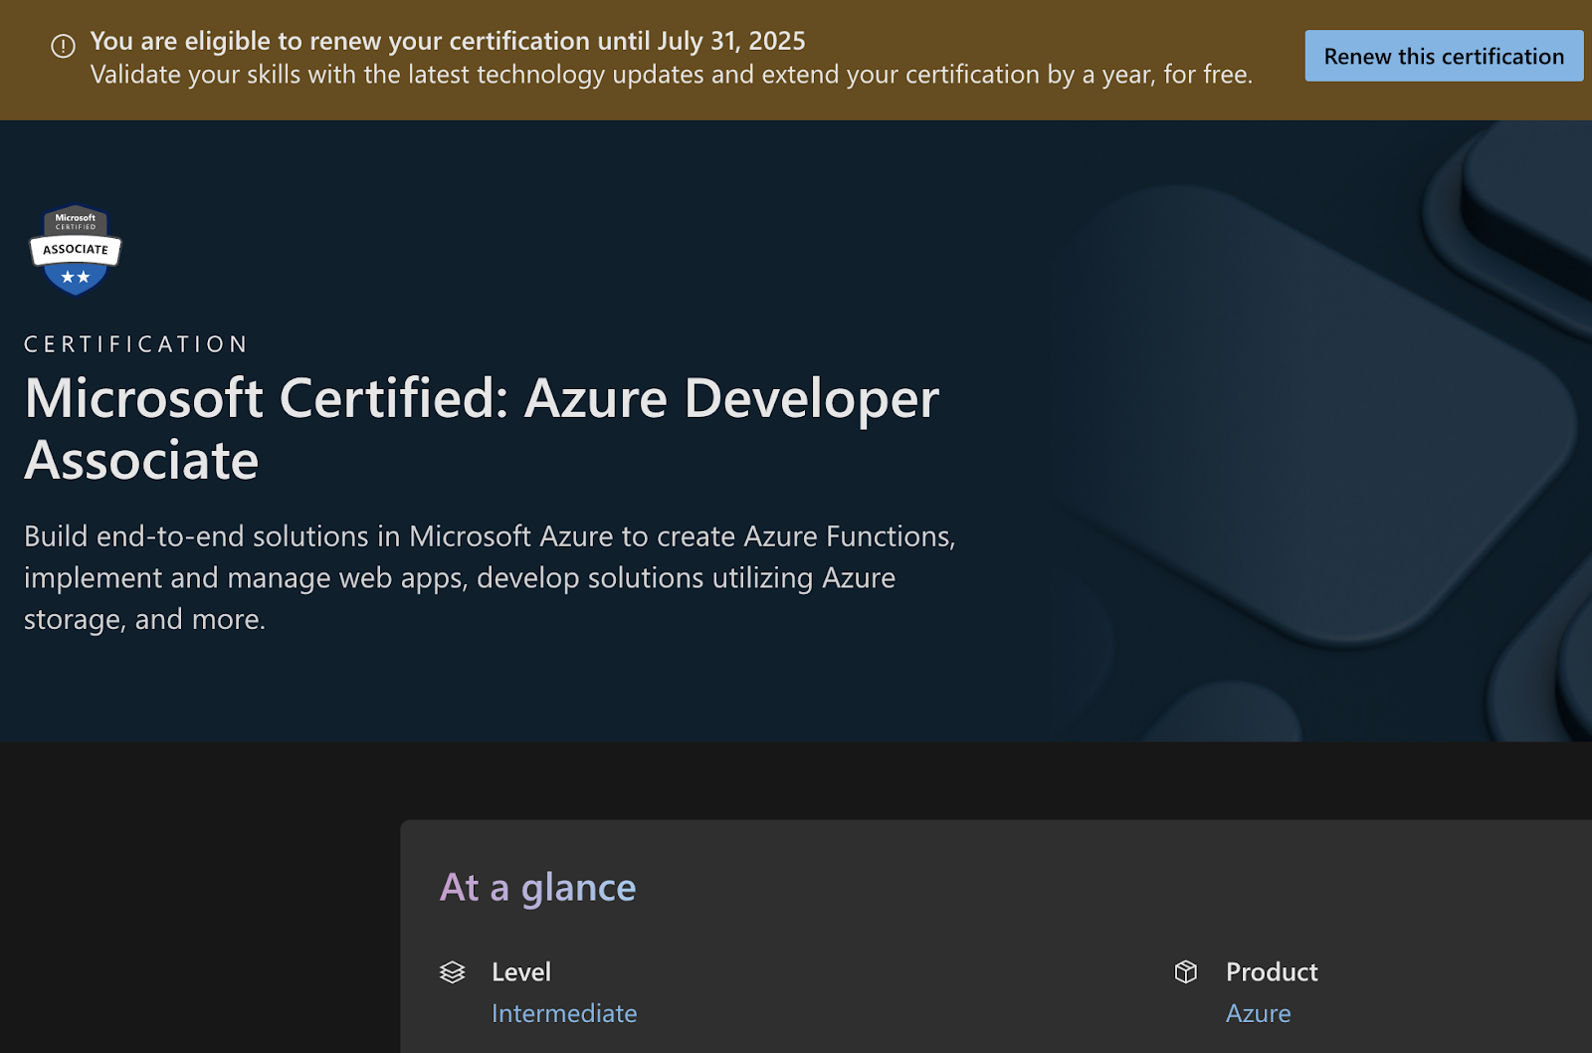Click the At a glance heading
The image size is (1592, 1053).
pyautogui.click(x=538, y=887)
